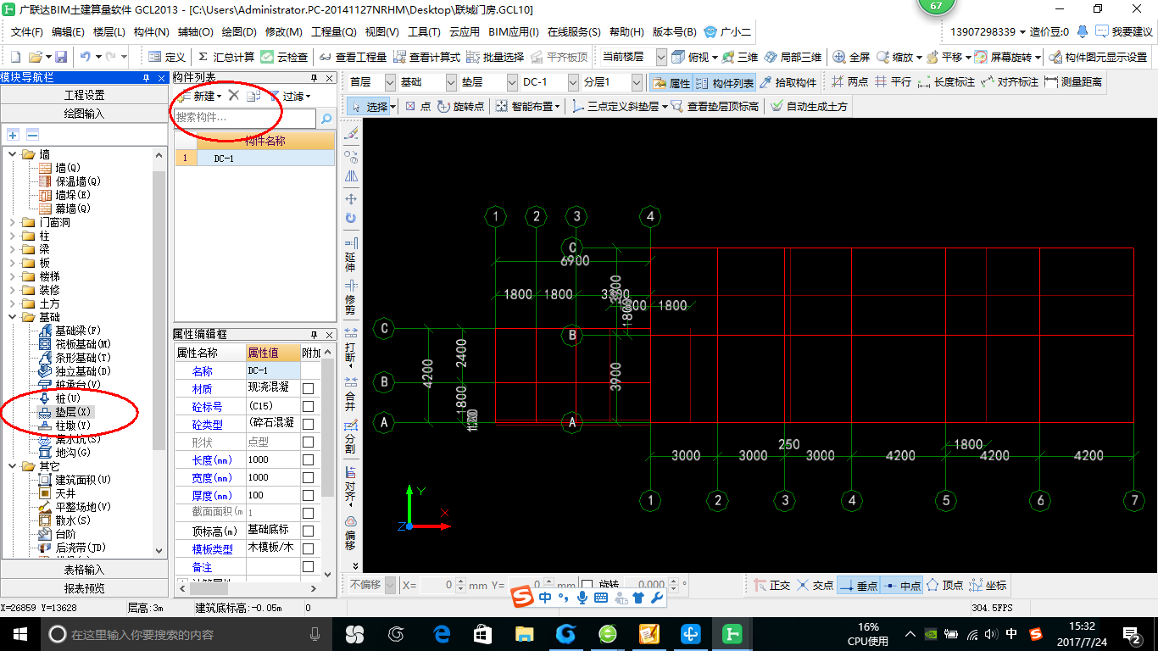Click 查看垫层顶标高 view cushion elevation

715,107
